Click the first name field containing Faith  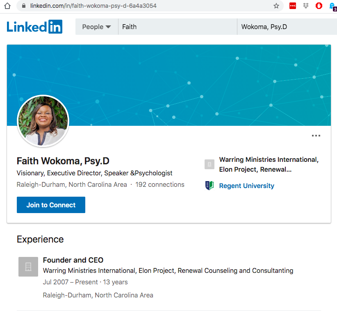178,27
